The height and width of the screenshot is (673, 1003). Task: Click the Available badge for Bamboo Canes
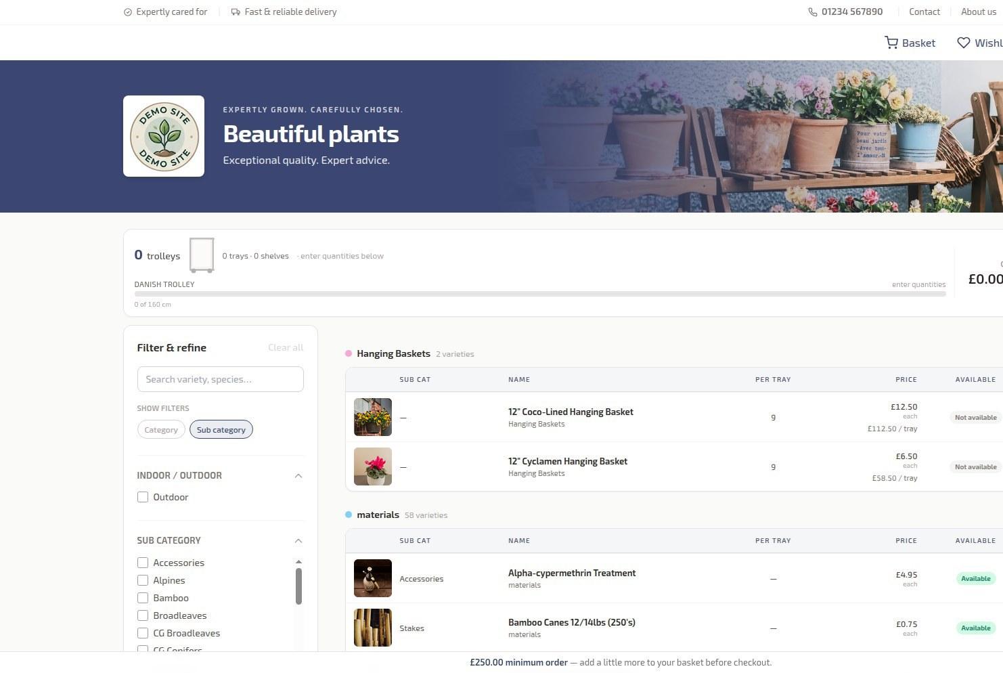pyautogui.click(x=976, y=628)
